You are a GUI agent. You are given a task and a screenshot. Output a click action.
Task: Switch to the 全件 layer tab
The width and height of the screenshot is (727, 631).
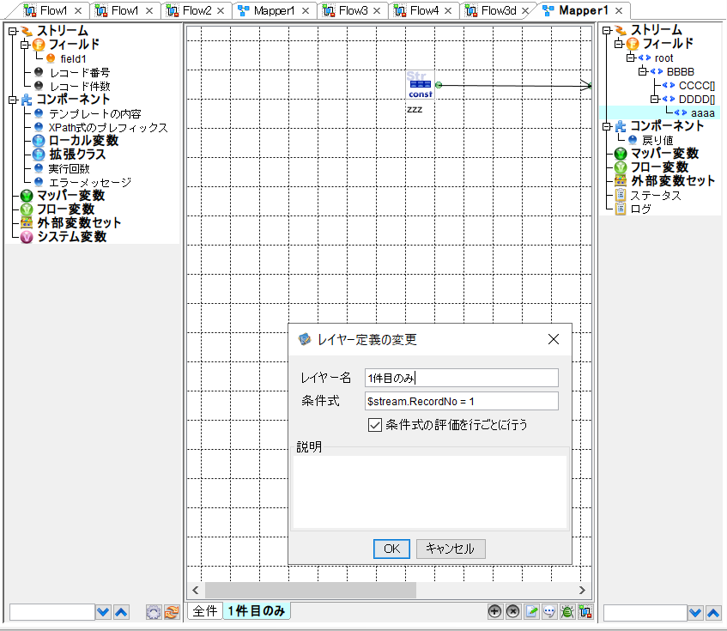[204, 611]
